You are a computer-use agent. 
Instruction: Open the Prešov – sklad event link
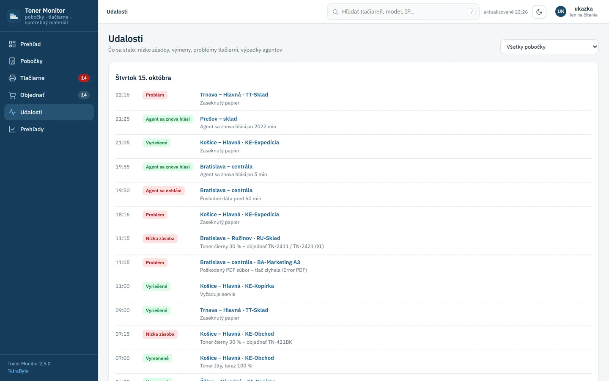point(218,119)
